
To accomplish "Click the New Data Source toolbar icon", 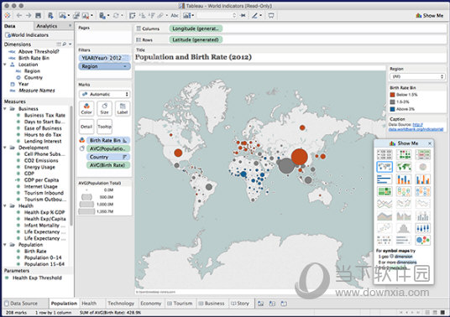I will [50, 15].
